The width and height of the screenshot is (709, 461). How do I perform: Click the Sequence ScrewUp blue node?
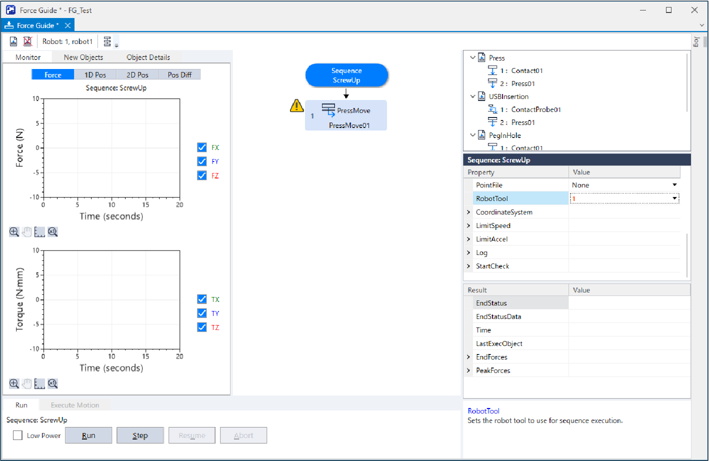[x=346, y=75]
